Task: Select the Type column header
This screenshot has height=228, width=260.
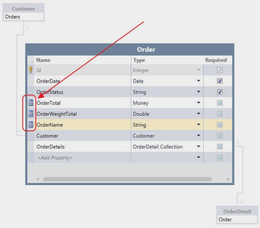Action: tap(167, 60)
